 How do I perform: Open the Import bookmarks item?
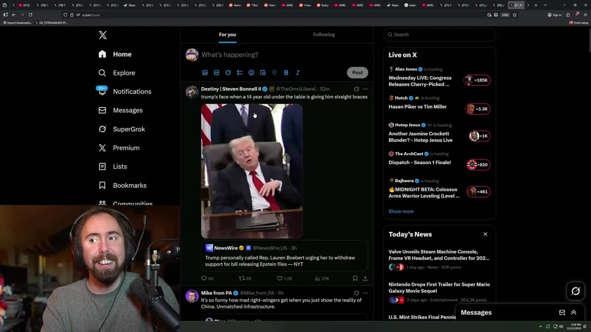[17, 23]
